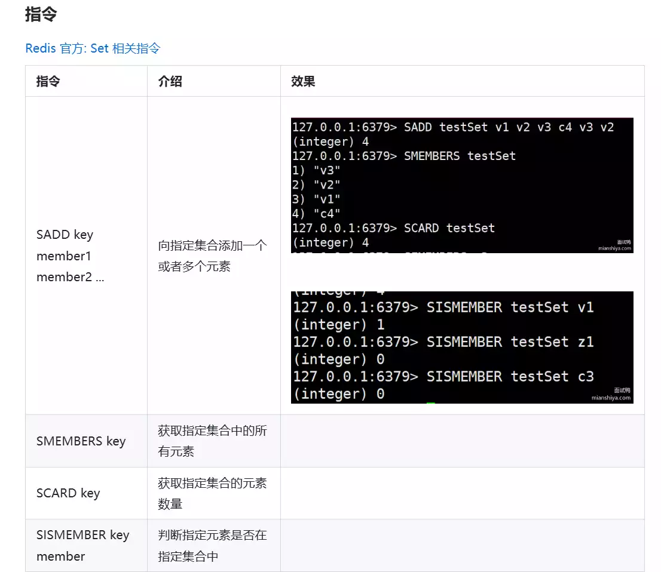Click the mianshiya.com watermark in SISMEMBER screenshot
661x572 pixels.
pos(611,397)
